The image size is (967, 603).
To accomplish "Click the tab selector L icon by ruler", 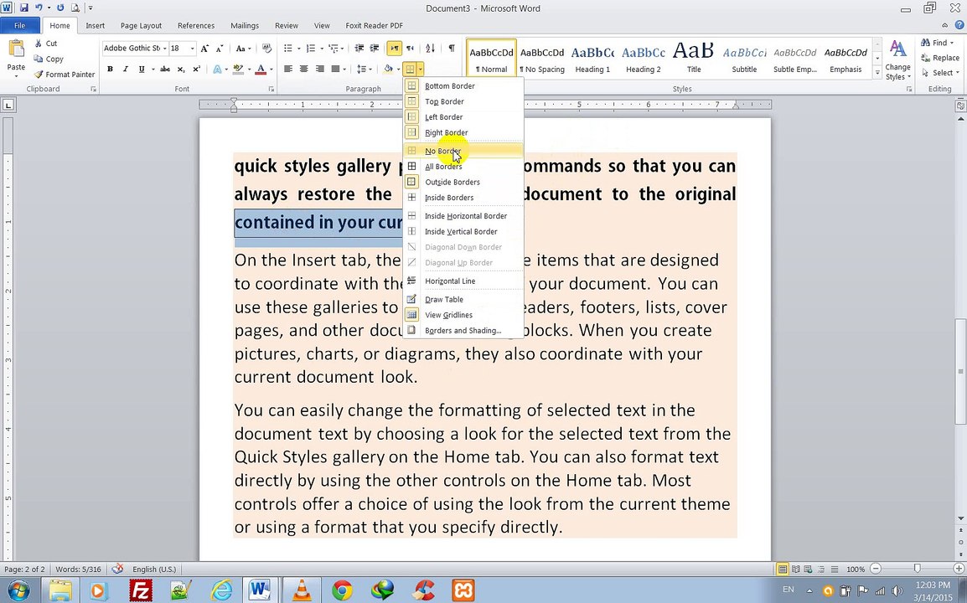I will tap(8, 106).
